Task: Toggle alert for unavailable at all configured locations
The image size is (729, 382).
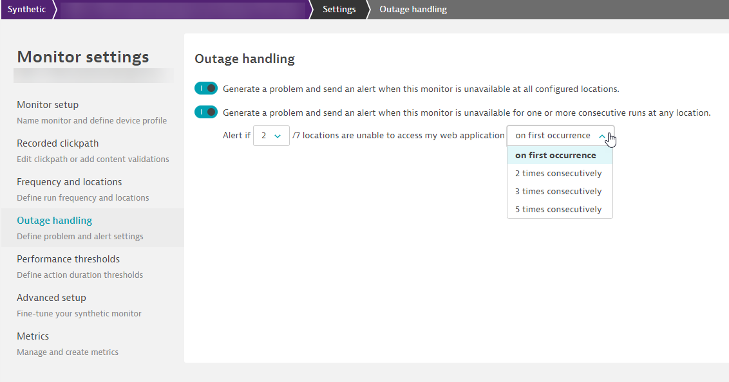Action: pos(206,89)
